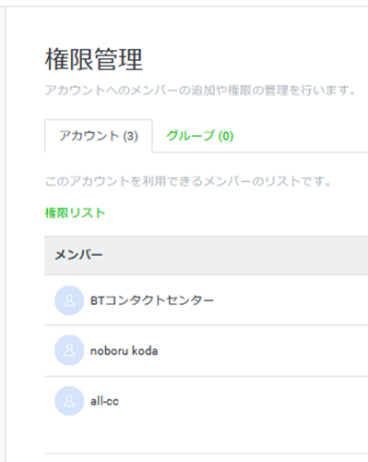Click the このアカウントを利用できる member list description

click(188, 181)
